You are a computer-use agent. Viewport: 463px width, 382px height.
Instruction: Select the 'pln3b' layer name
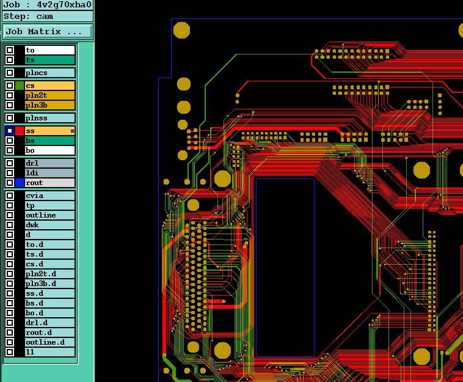49,105
